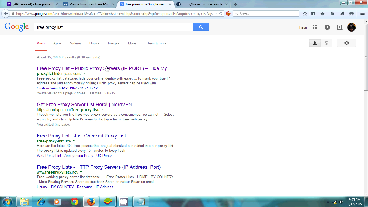The width and height of the screenshot is (368, 207).
Task: Open Windows Media Player from the taskbar
Action: 57,202
